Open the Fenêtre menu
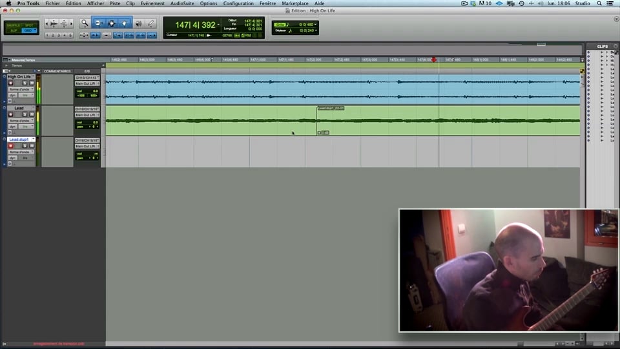The height and width of the screenshot is (349, 620). point(267,3)
